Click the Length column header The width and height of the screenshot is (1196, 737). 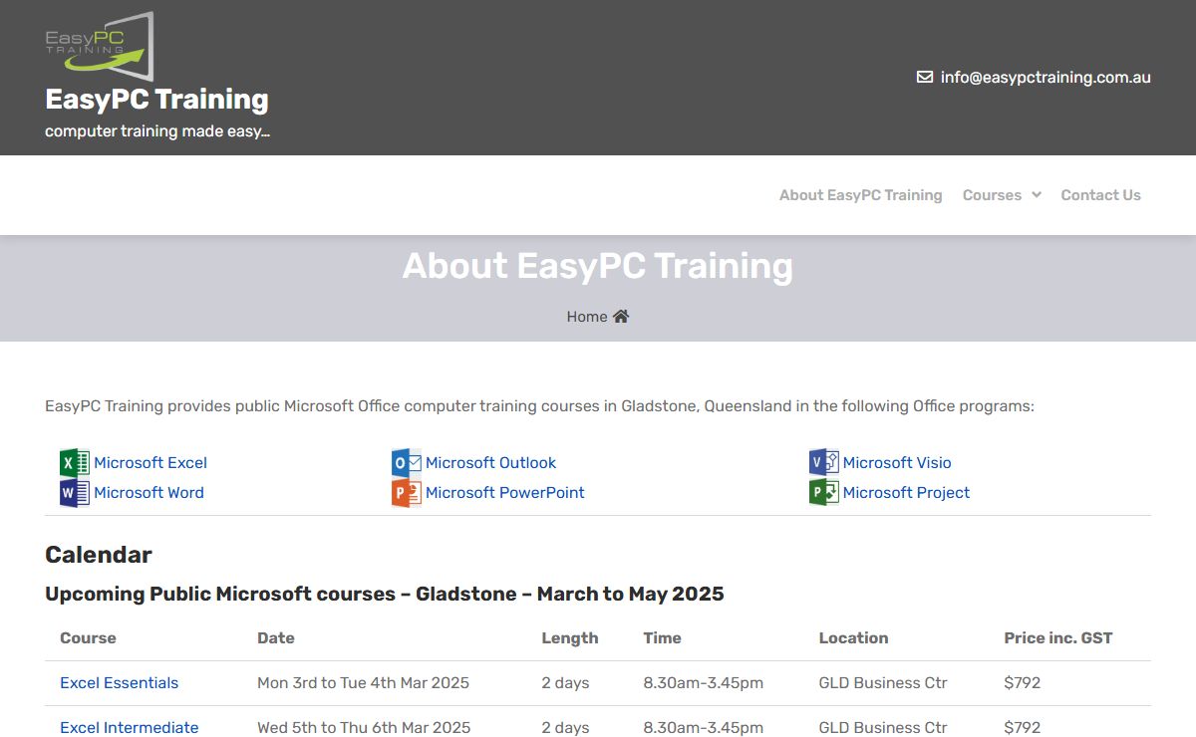[570, 637]
